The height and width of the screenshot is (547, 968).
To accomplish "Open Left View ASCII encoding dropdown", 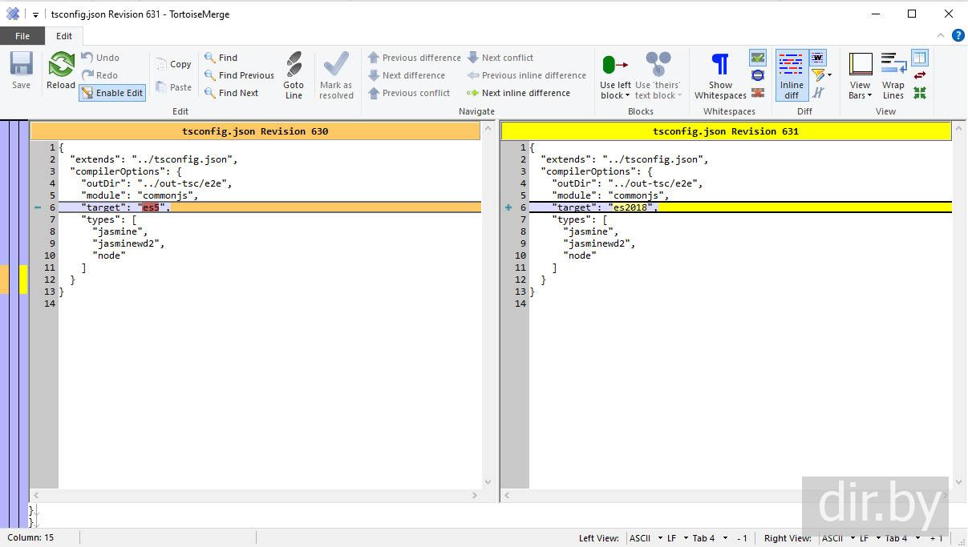I will coord(646,538).
